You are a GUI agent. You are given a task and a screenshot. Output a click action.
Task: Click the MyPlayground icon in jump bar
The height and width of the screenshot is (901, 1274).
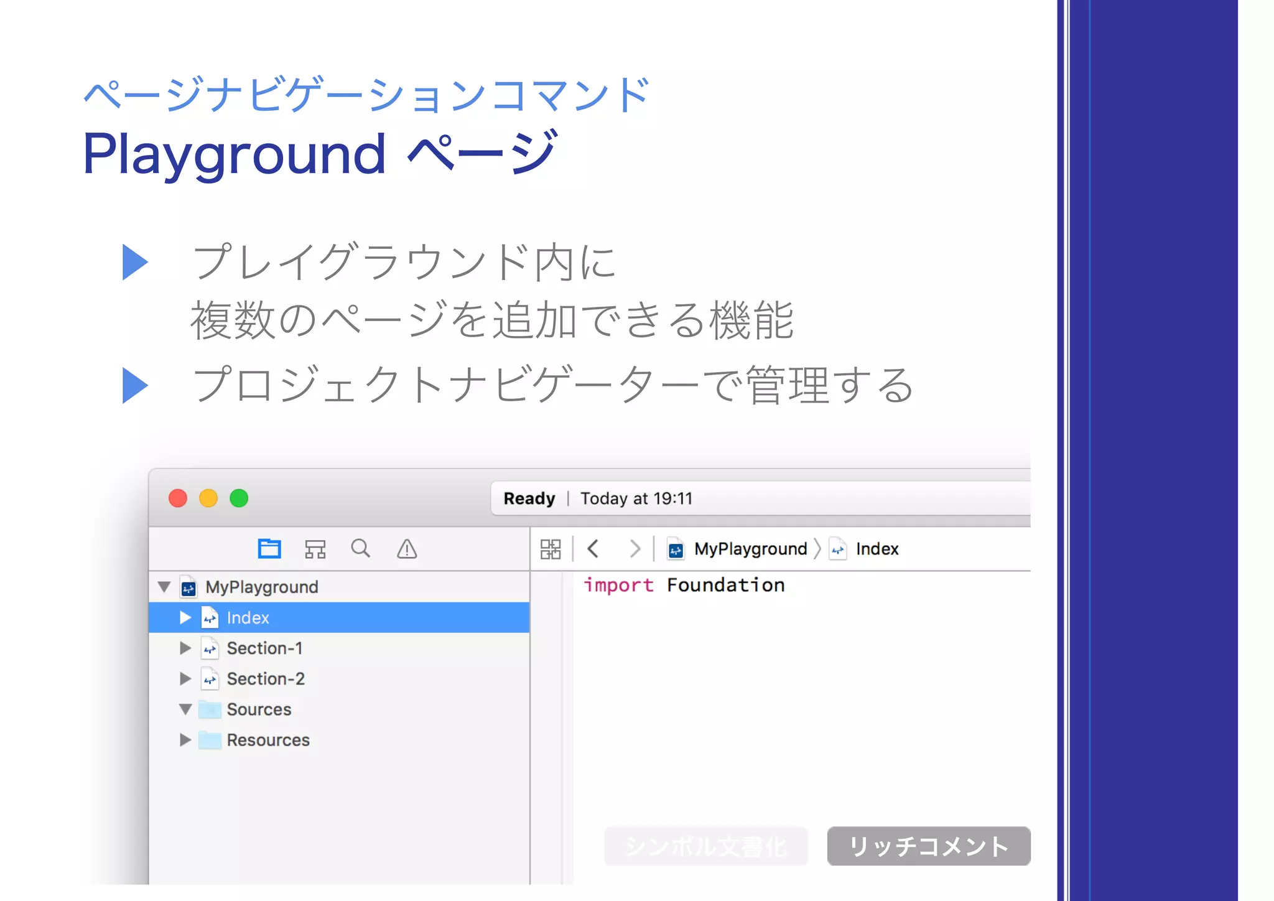676,549
